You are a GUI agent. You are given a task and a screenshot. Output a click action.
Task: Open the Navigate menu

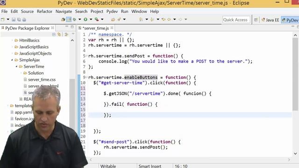[64, 11]
